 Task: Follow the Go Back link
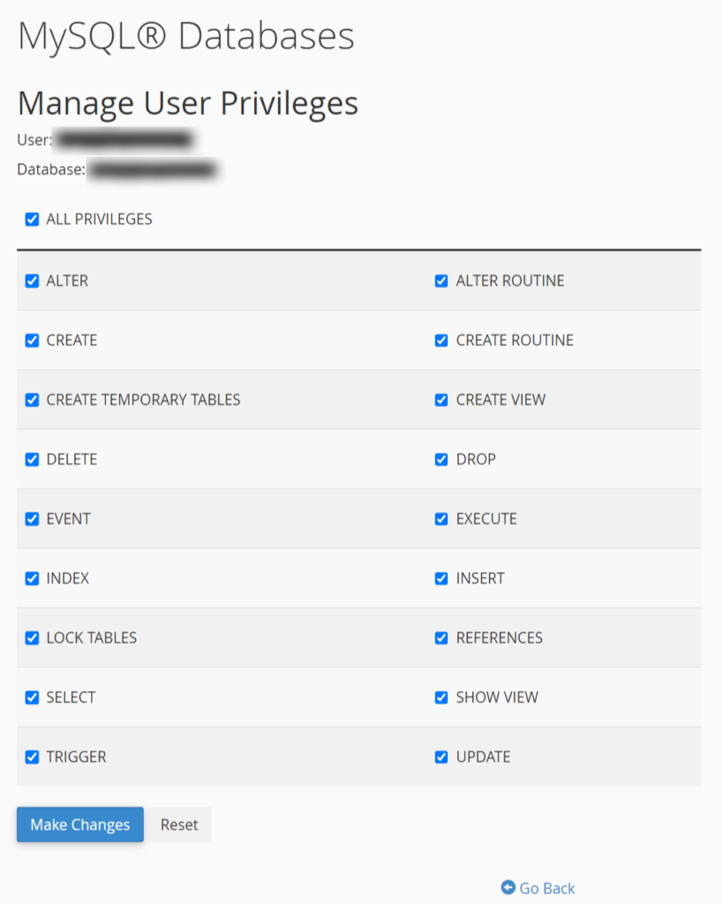coord(546,888)
